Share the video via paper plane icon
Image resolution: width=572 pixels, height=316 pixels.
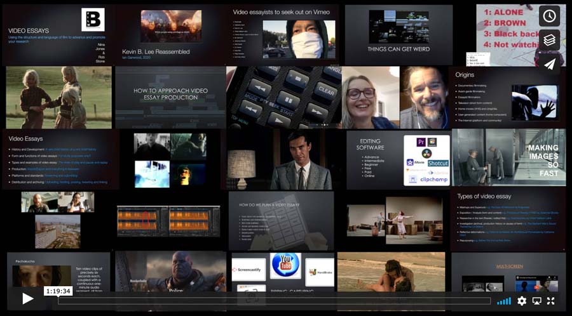click(549, 64)
